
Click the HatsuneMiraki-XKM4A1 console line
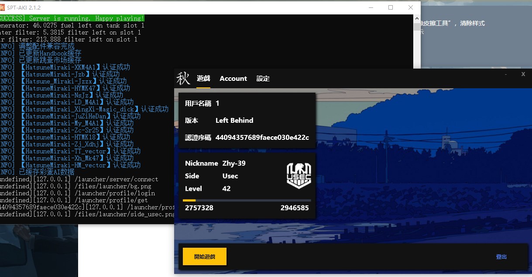coord(65,67)
